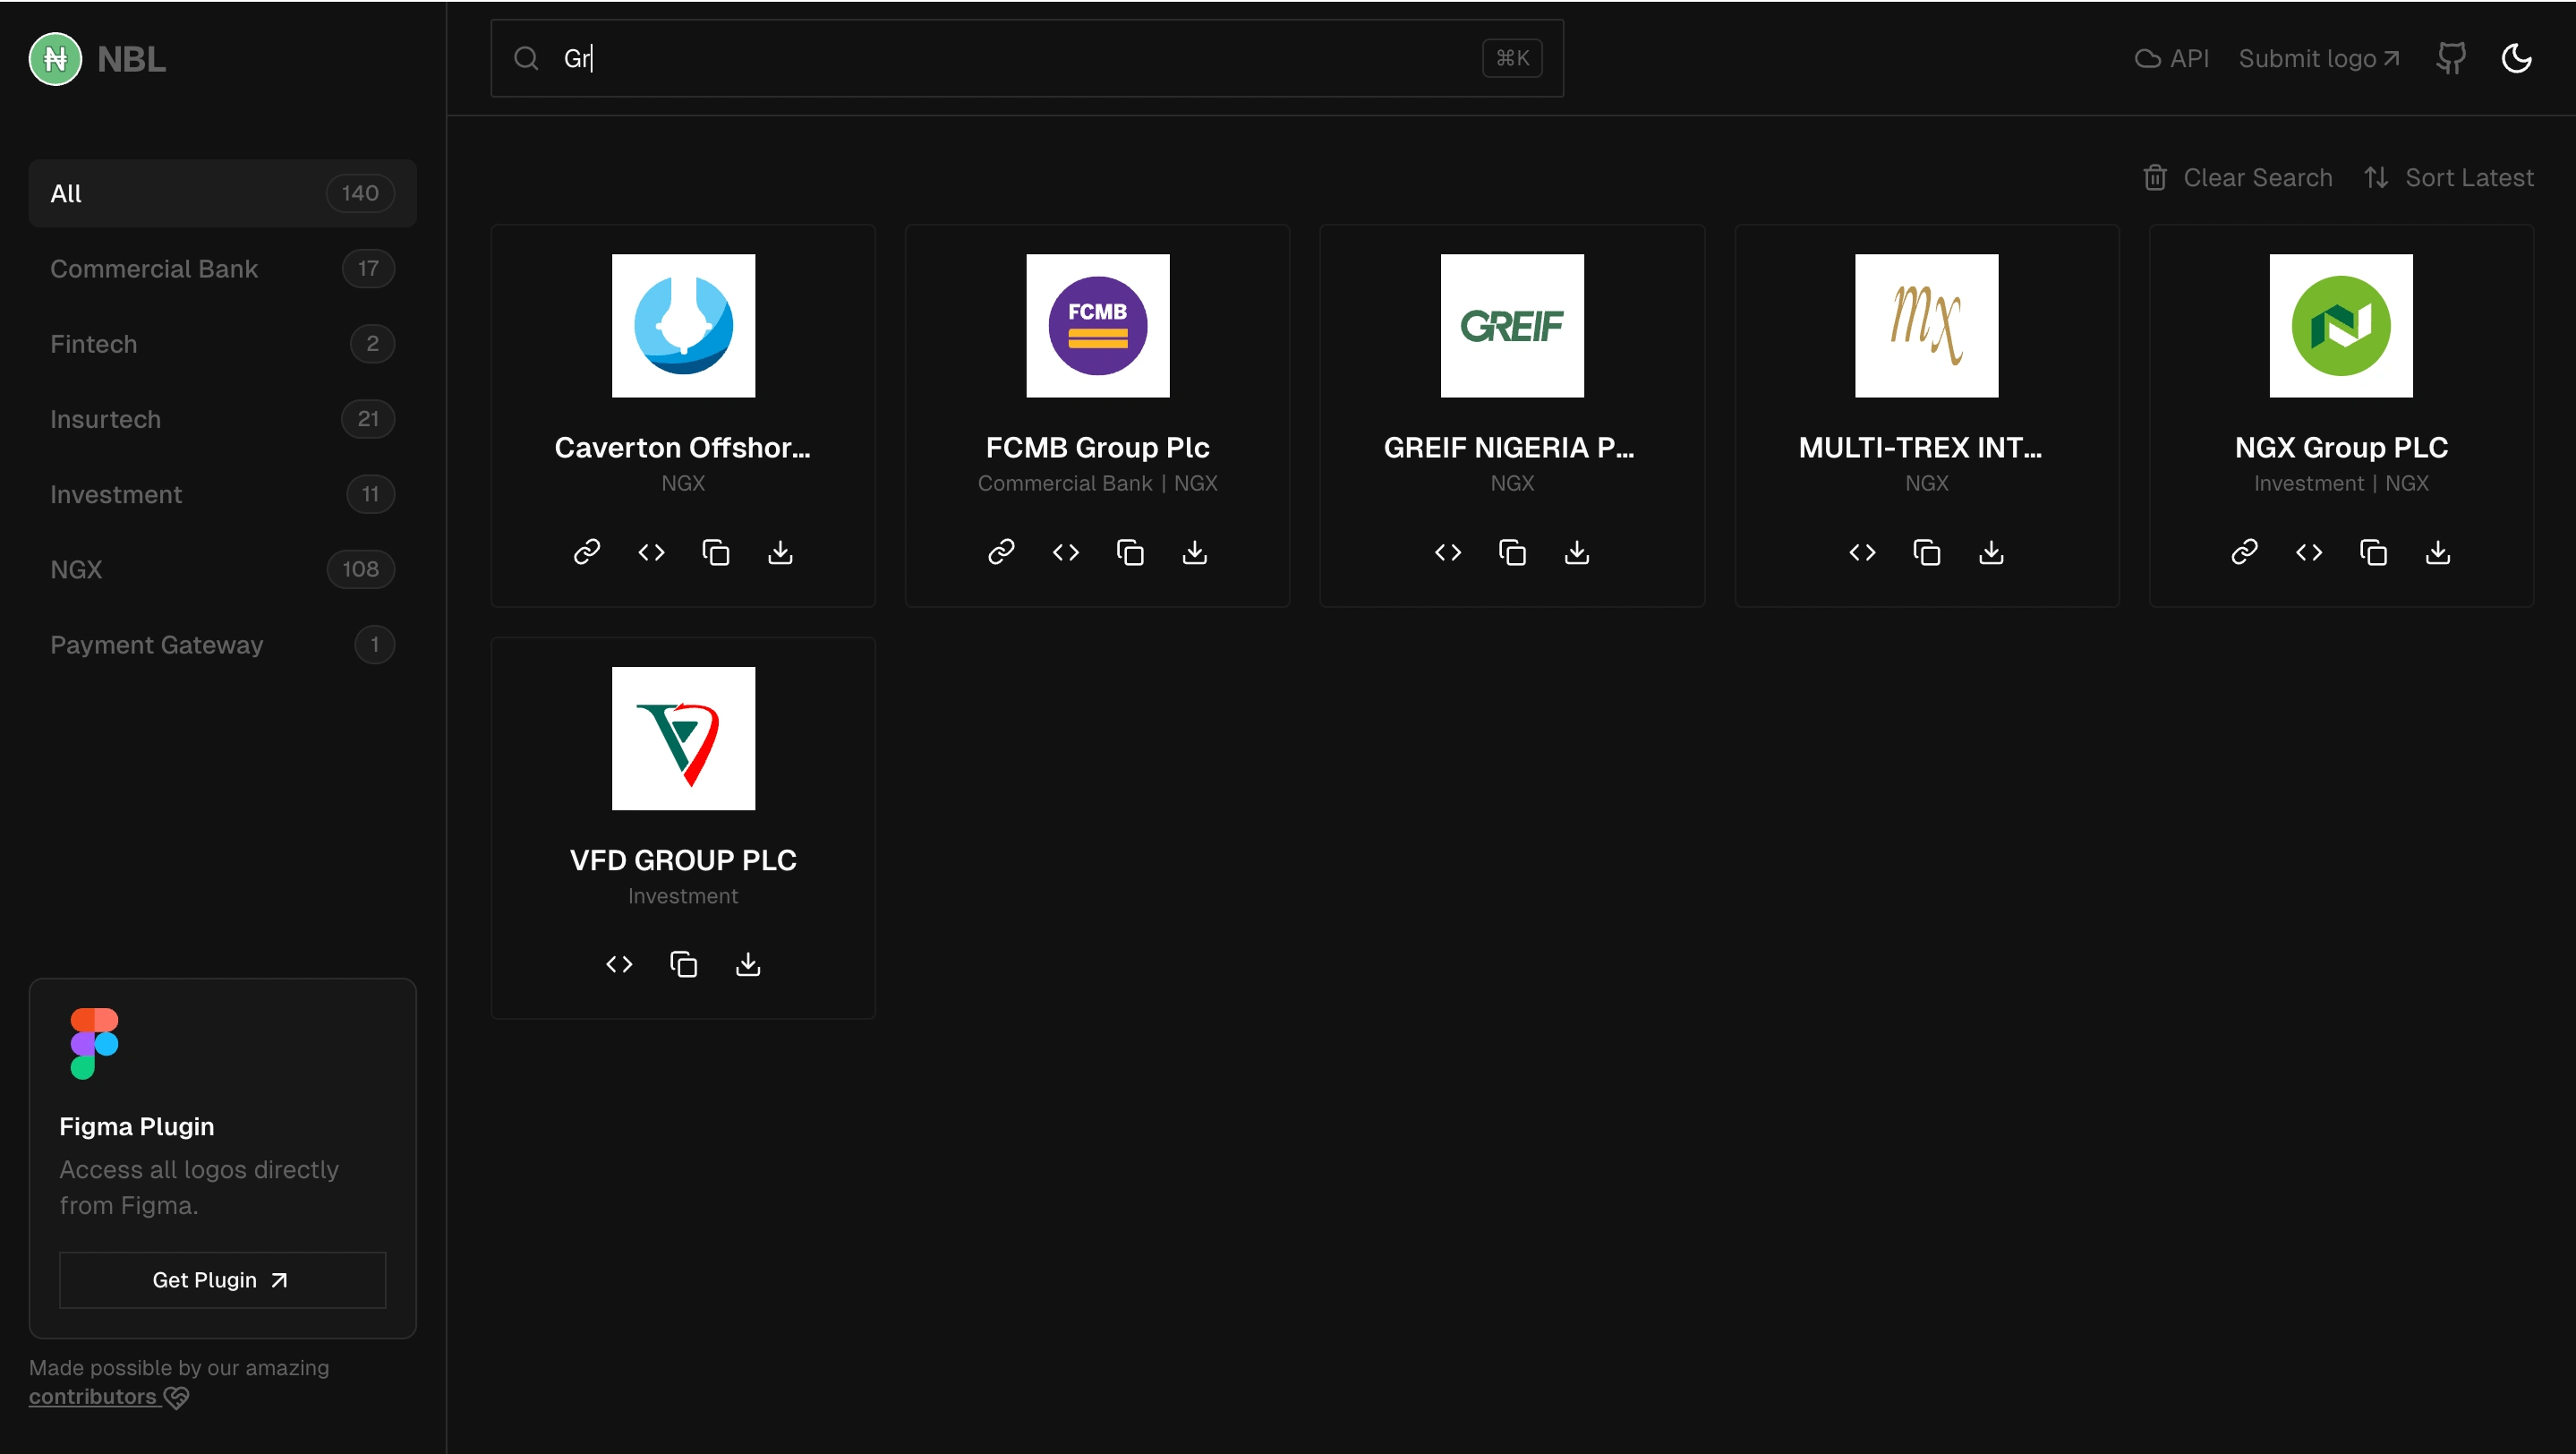Download the VFD GROUP PLC logo
The image size is (2576, 1454).
click(x=748, y=964)
